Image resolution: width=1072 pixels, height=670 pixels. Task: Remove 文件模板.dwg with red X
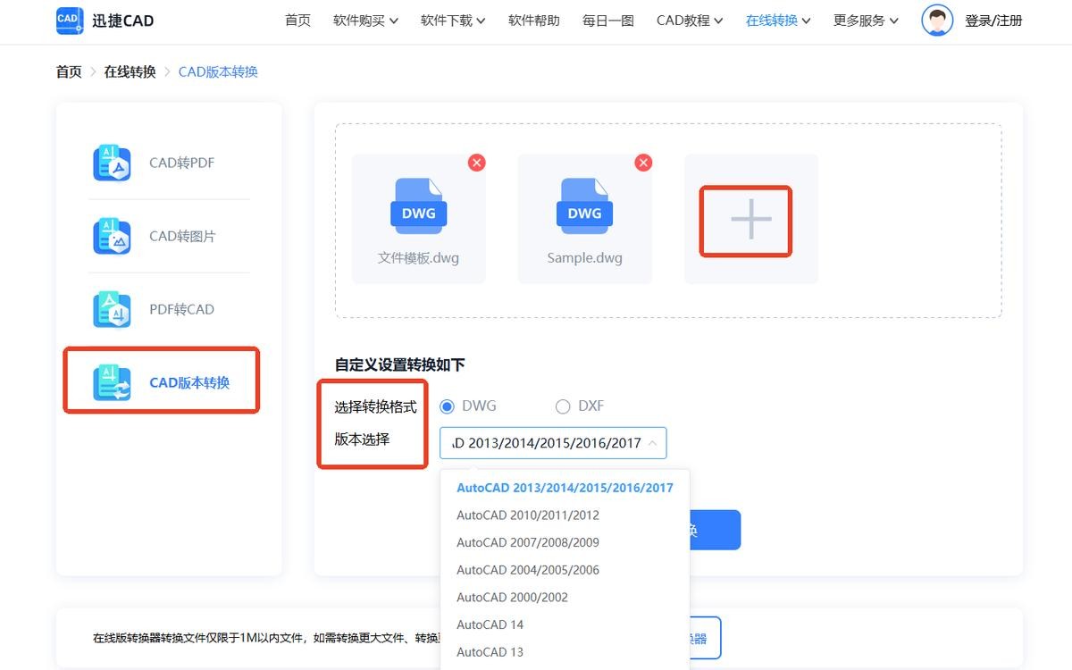[x=477, y=162]
